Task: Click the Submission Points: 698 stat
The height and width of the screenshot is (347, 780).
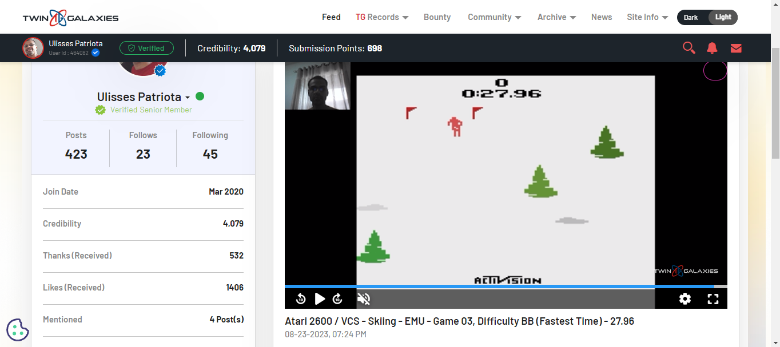Action: tap(335, 48)
